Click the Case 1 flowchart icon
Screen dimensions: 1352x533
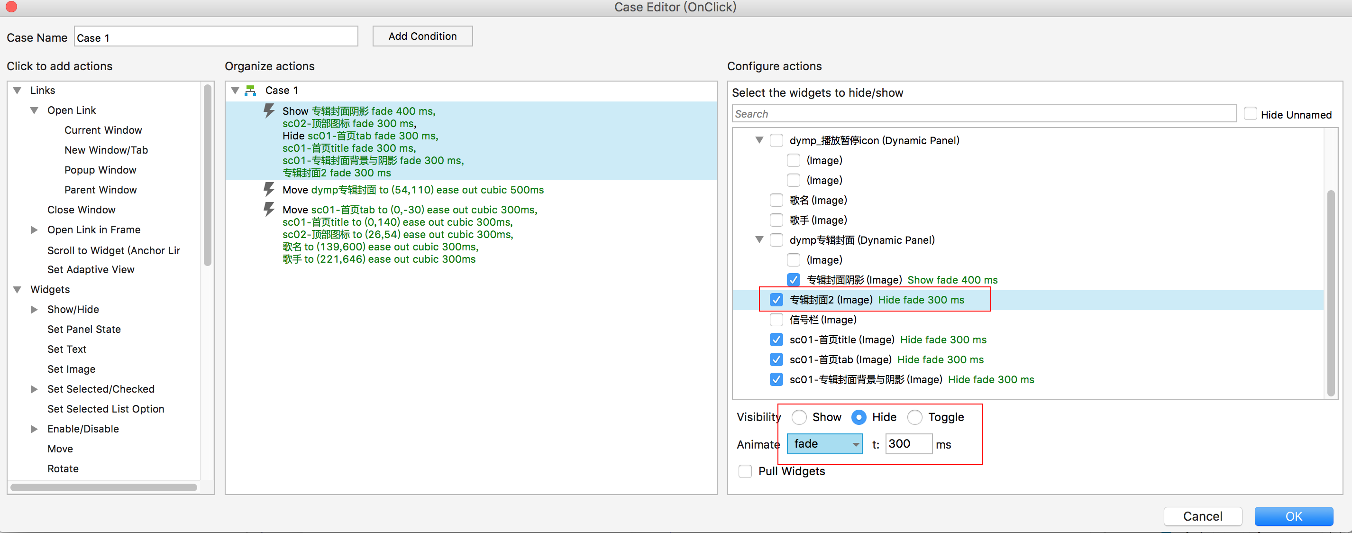(251, 90)
